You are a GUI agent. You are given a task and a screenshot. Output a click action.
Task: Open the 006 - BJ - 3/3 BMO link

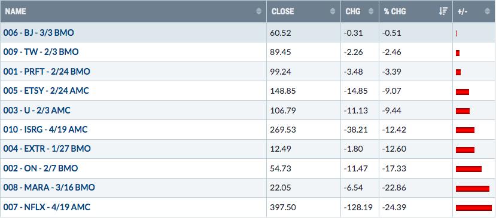[39, 32]
